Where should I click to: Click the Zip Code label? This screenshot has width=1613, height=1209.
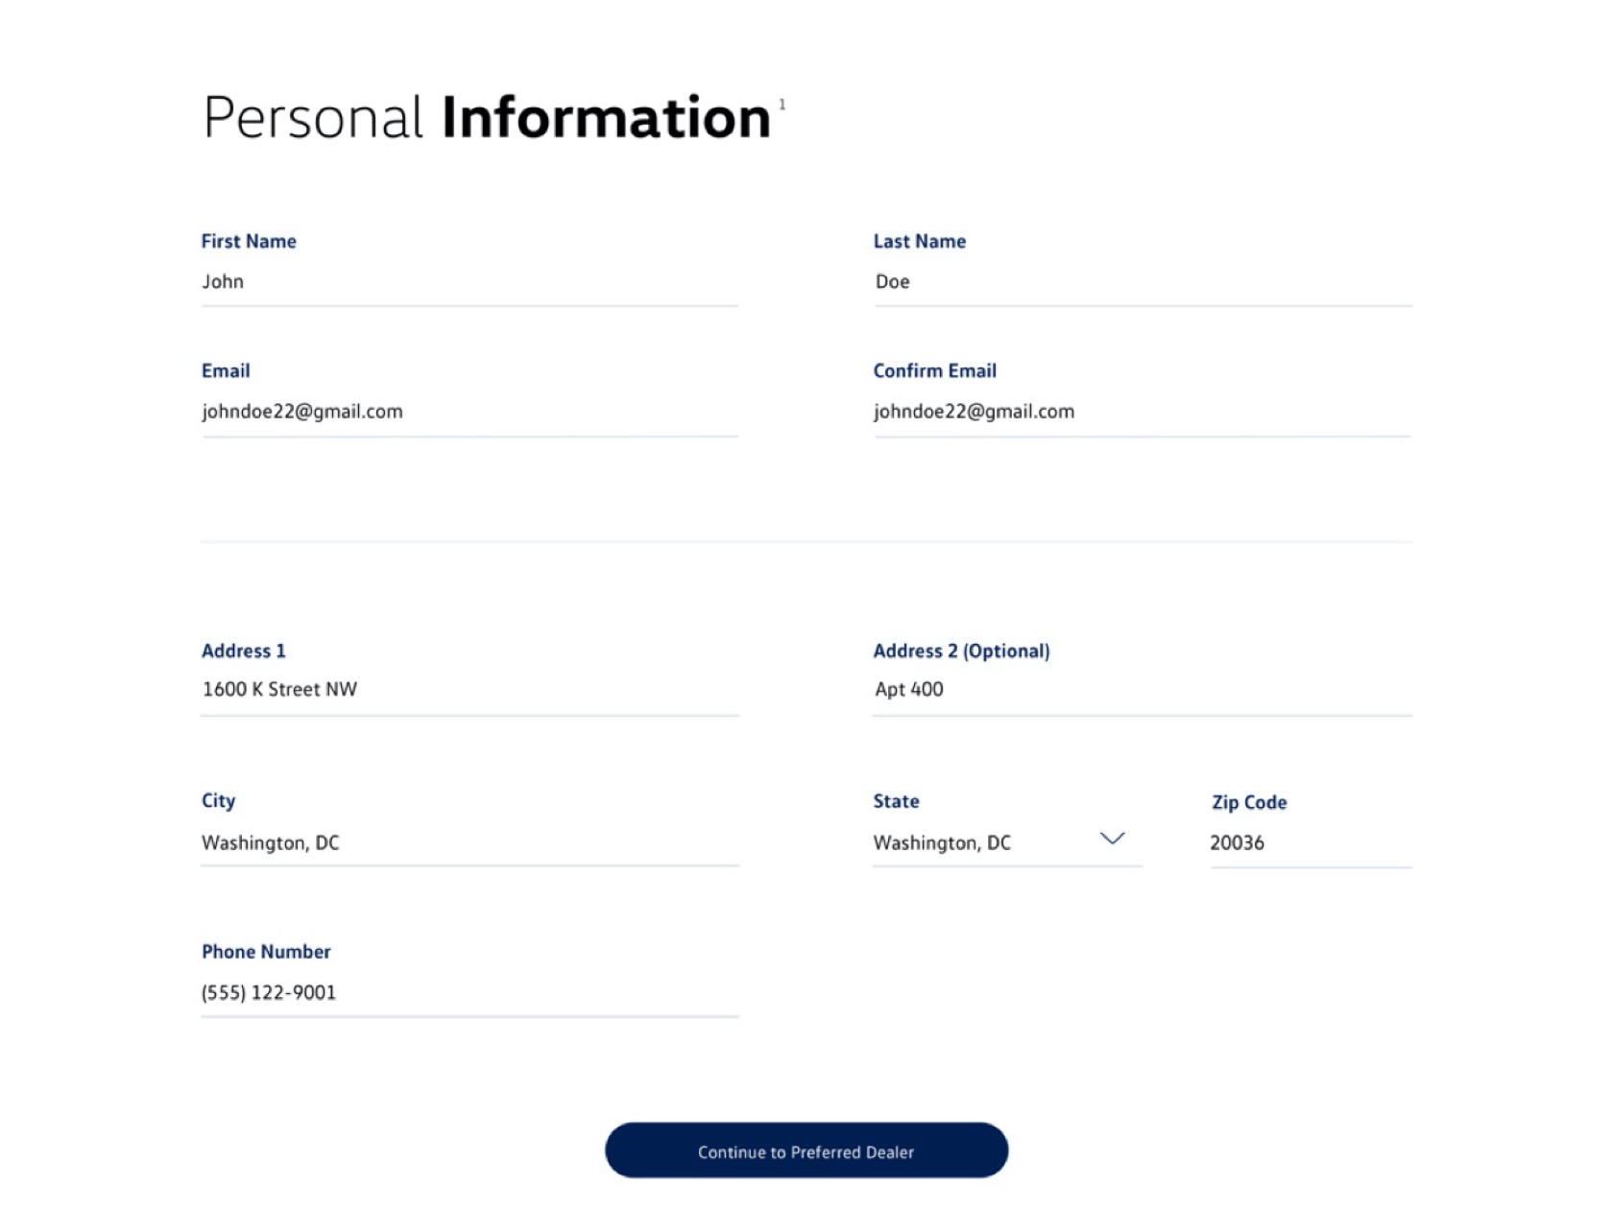click(1248, 803)
